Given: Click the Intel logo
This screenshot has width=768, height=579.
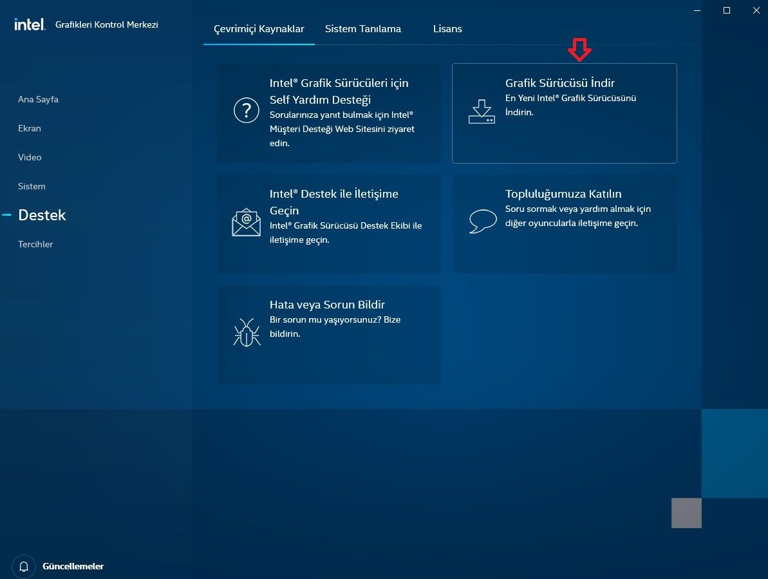Looking at the screenshot, I should coord(30,24).
